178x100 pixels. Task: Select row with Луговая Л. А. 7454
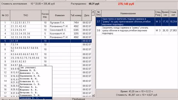coord(46,23)
